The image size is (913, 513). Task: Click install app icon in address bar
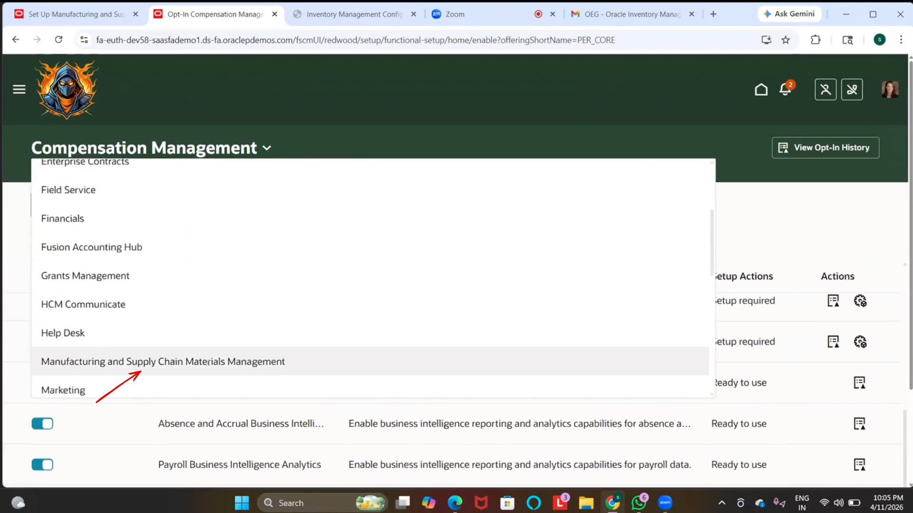[766, 40]
